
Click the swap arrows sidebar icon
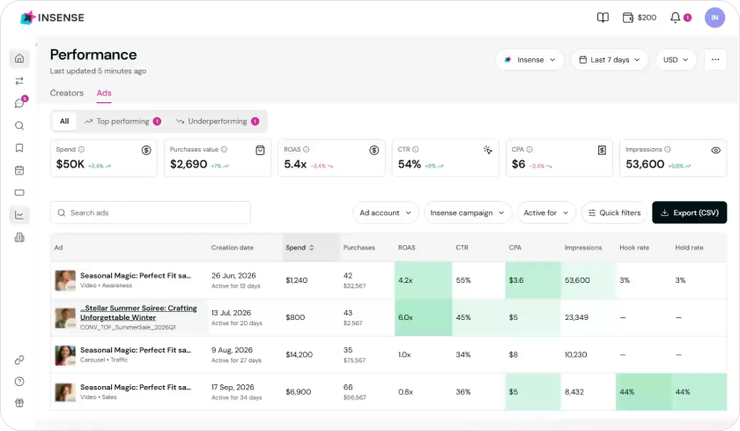coord(19,81)
